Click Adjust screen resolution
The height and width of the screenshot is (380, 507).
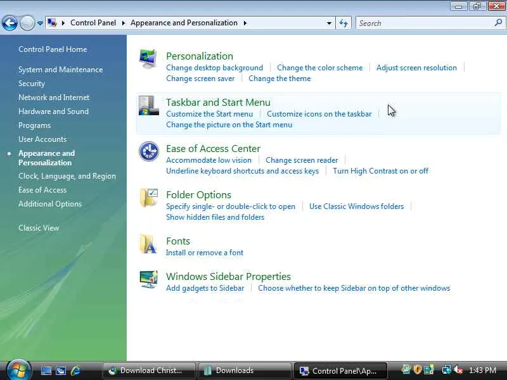416,68
